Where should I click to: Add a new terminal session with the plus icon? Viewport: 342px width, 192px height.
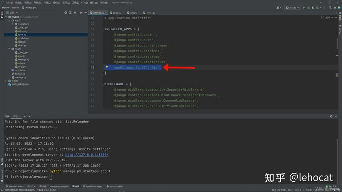pos(25,116)
